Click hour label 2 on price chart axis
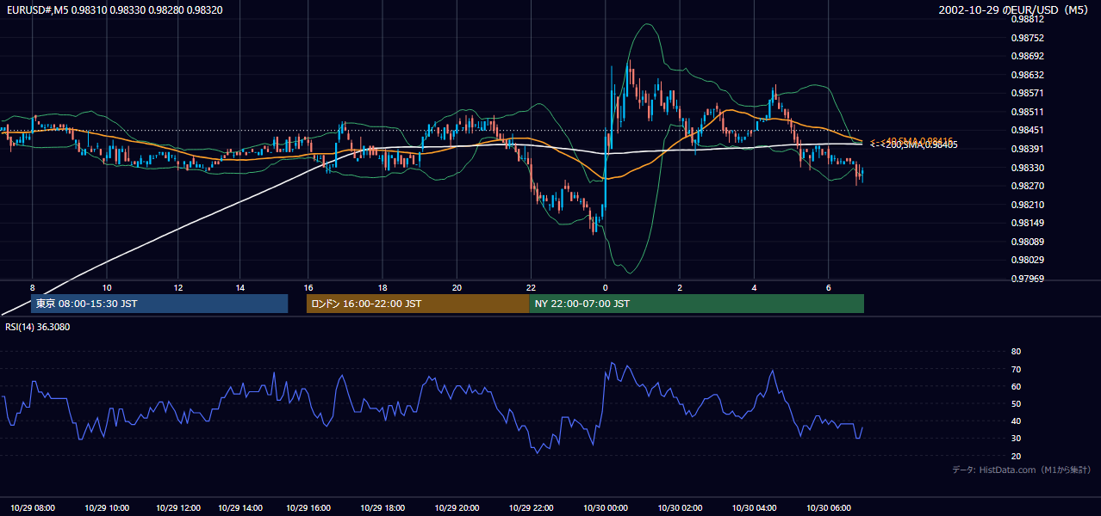Screen dimensions: 1101x516 click(680, 287)
